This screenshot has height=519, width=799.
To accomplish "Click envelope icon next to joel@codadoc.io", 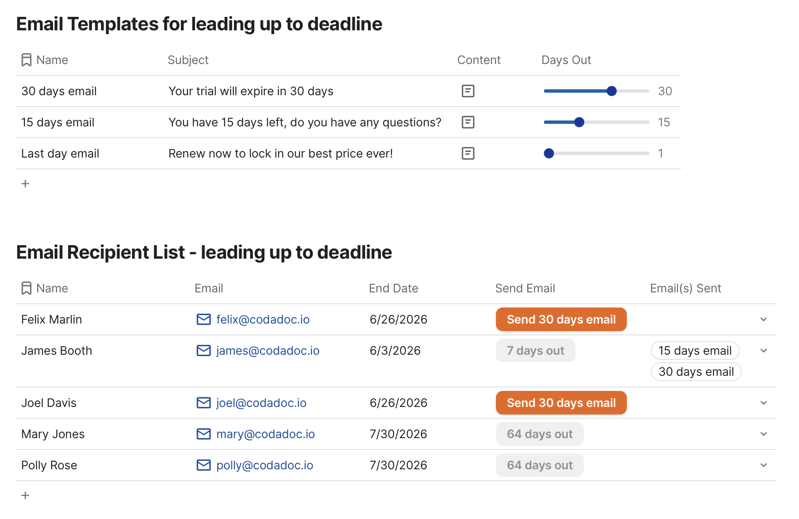I will point(204,403).
